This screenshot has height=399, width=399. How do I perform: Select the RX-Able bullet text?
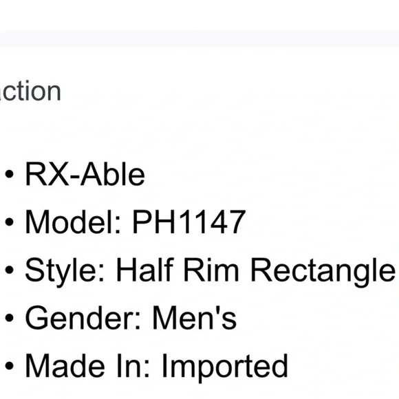coord(85,175)
